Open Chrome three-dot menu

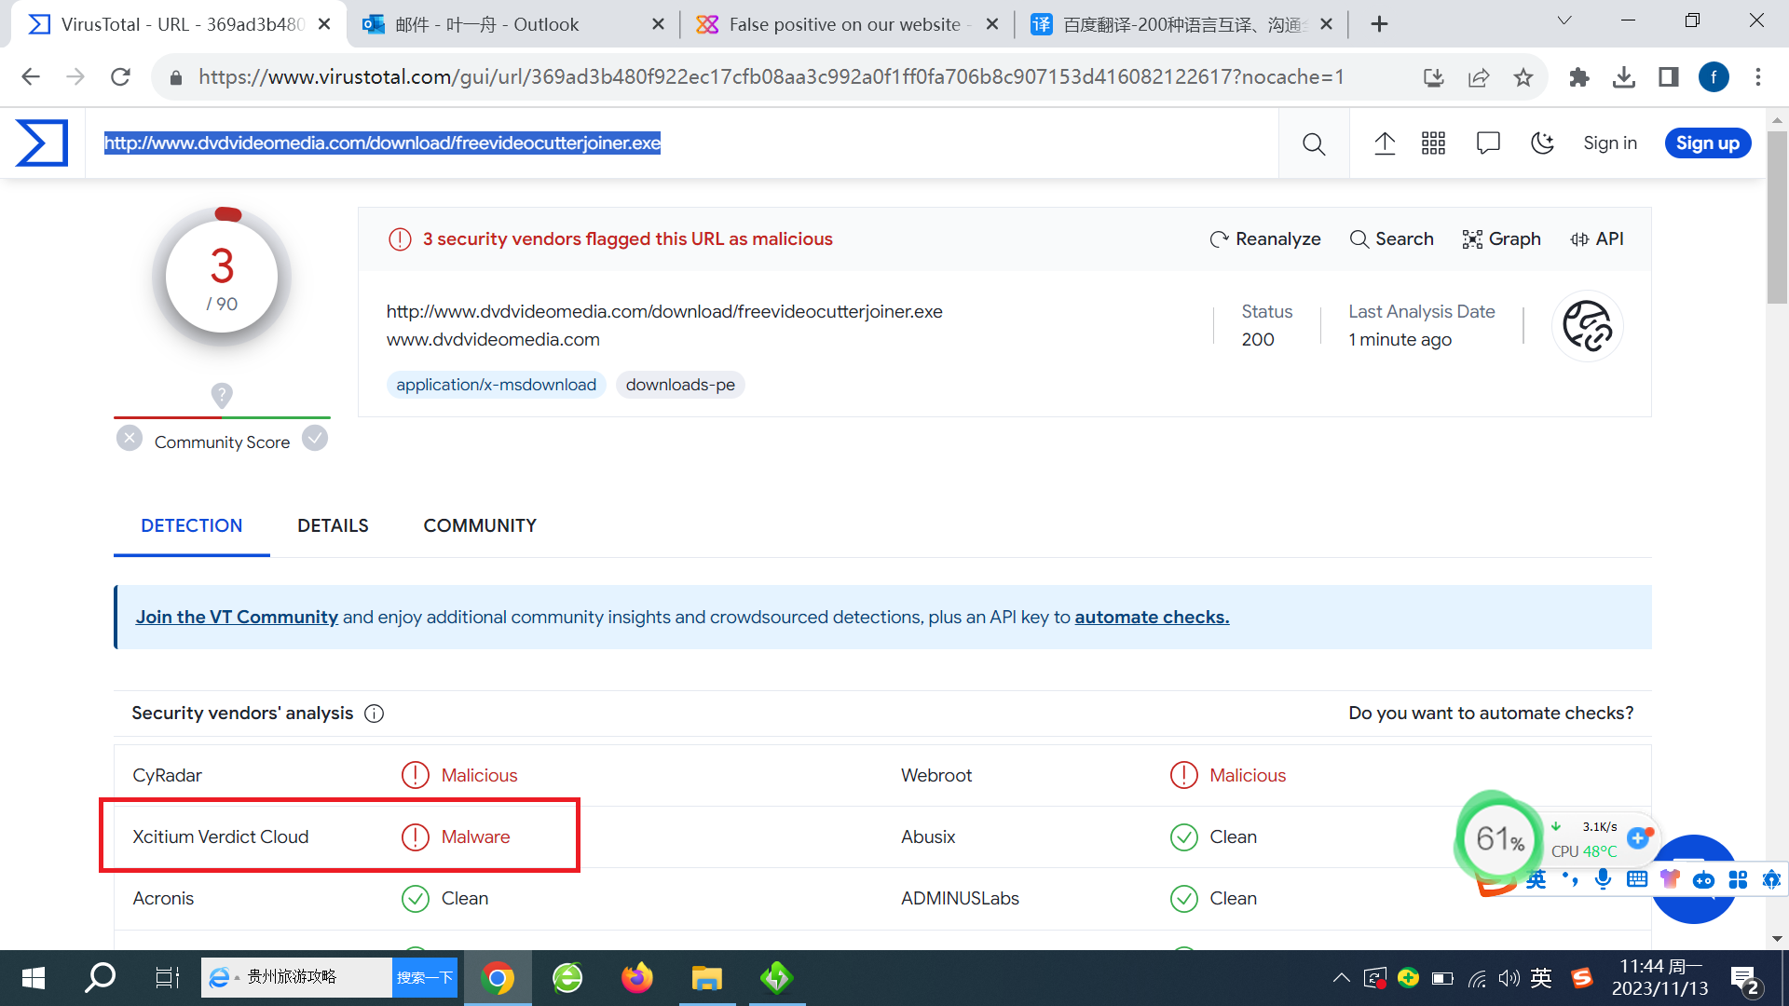click(1758, 77)
